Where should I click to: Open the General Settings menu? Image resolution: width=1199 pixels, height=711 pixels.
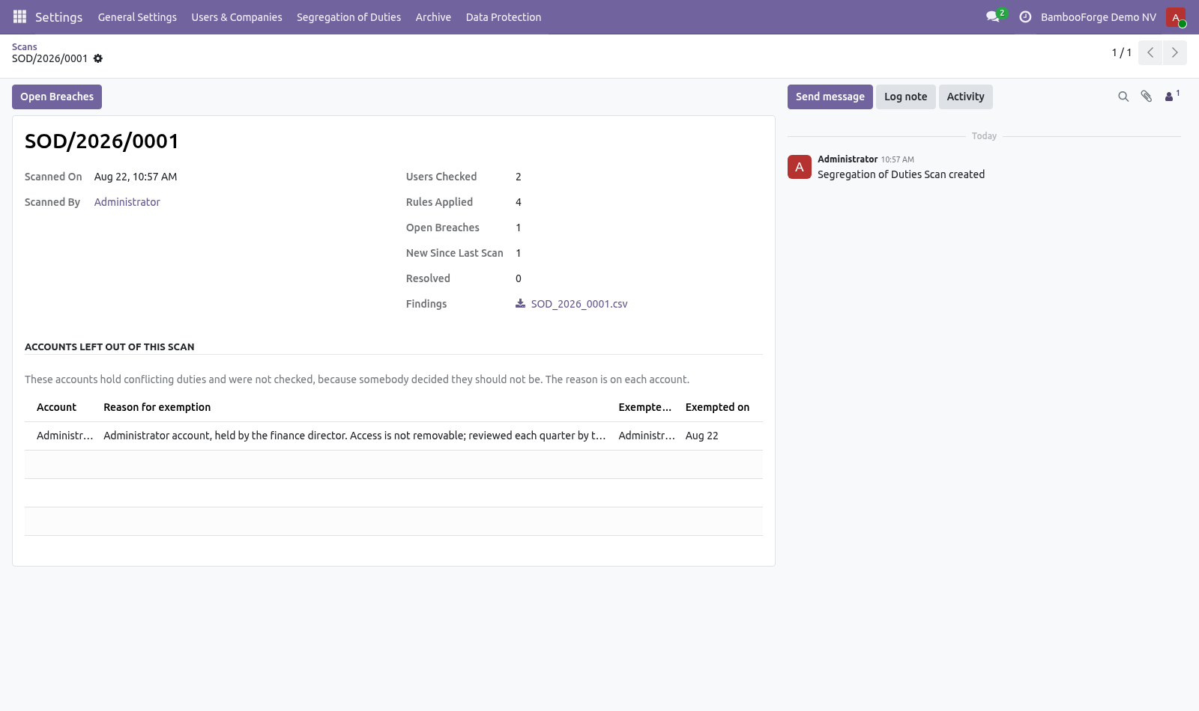(x=137, y=16)
